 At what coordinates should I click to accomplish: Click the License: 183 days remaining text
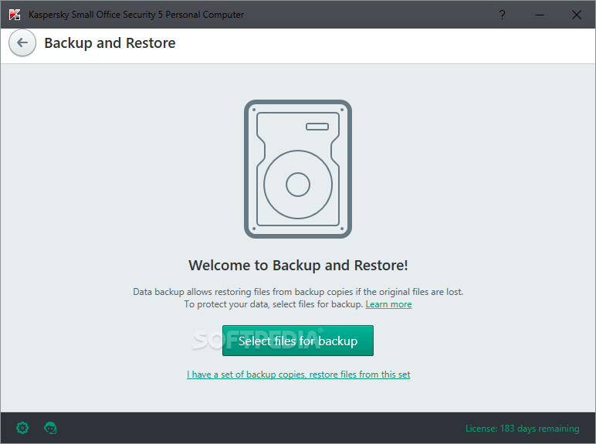coord(522,429)
